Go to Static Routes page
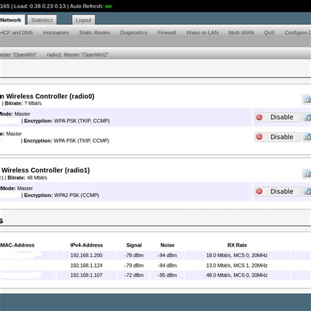The width and height of the screenshot is (311, 311). [94, 33]
